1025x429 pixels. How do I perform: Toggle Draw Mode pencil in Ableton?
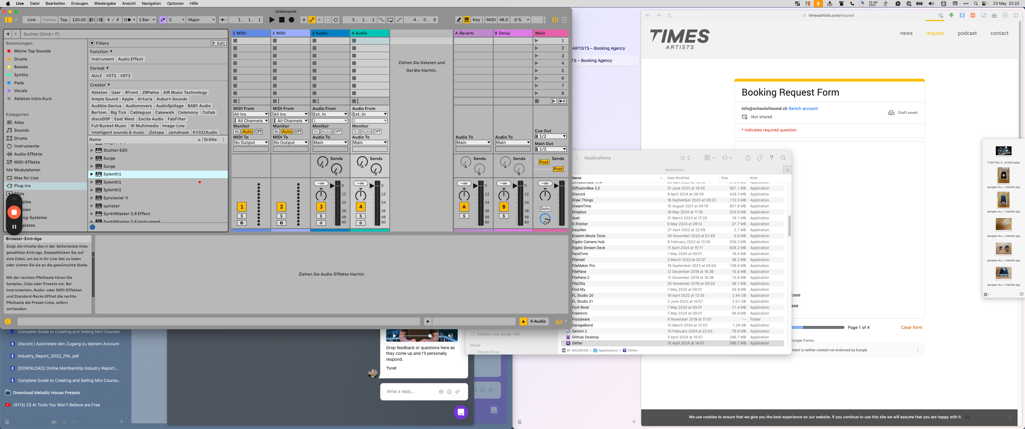[x=459, y=20]
